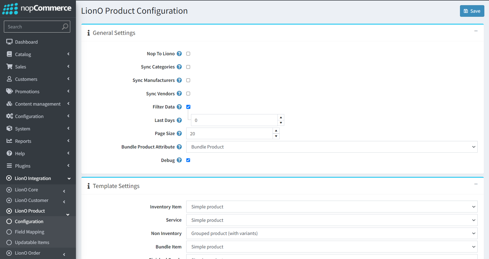Click the Dashboard monitor icon
Image resolution: width=489 pixels, height=259 pixels.
(x=9, y=42)
